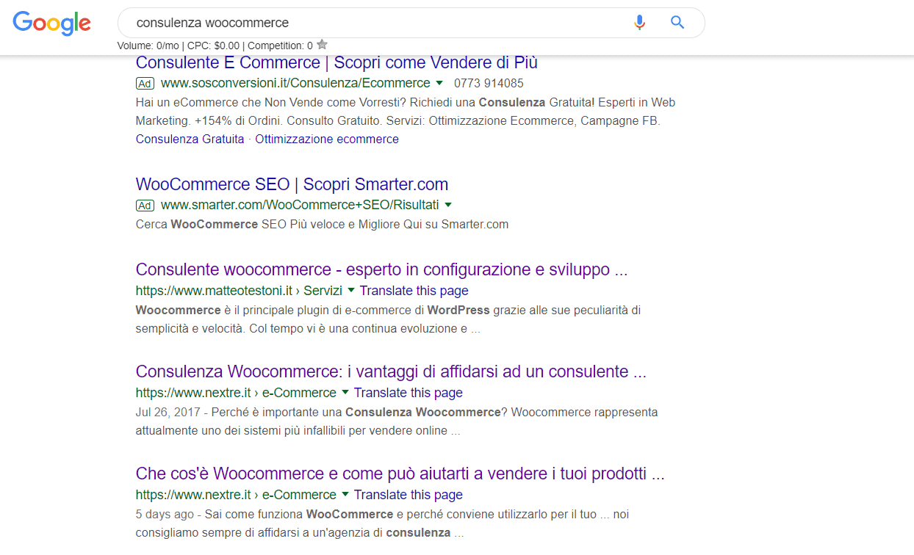Click the Ad badge of smarter.com
Viewport: 914px width, 555px height.
145,206
